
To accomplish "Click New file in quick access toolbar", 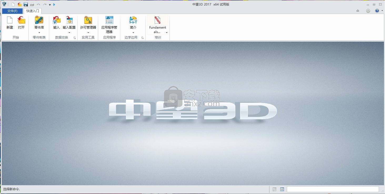I will click(x=13, y=4).
